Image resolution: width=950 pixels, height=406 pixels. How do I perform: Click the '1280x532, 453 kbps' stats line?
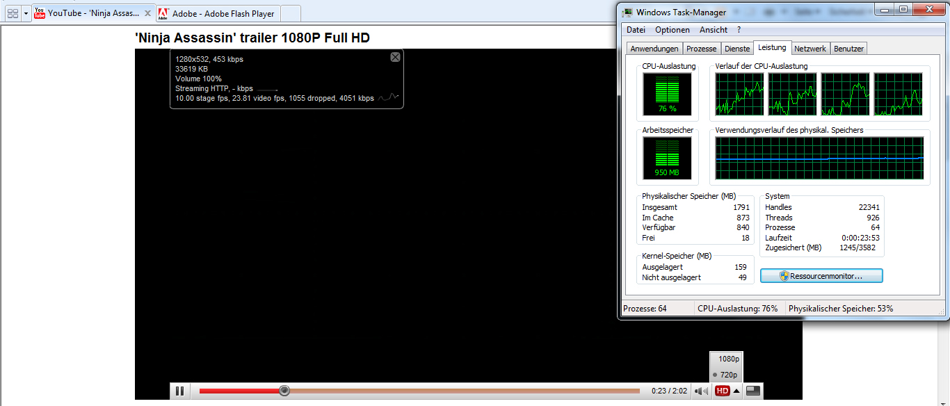(209, 59)
